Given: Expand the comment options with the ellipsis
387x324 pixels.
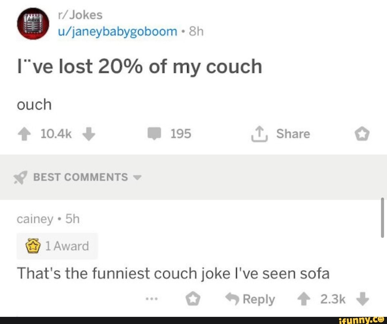Looking at the screenshot, I should tap(152, 298).
